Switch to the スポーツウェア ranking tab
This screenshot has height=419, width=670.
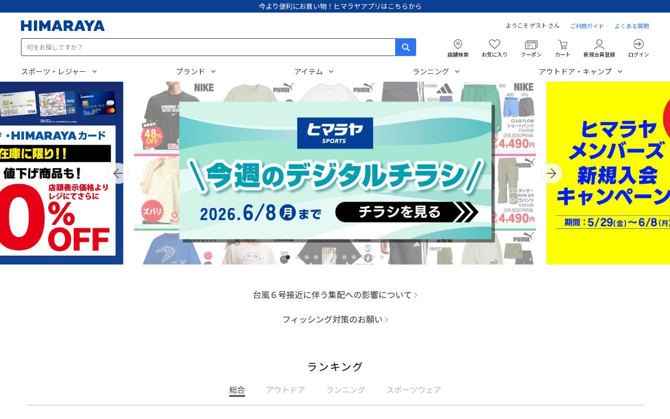point(414,390)
